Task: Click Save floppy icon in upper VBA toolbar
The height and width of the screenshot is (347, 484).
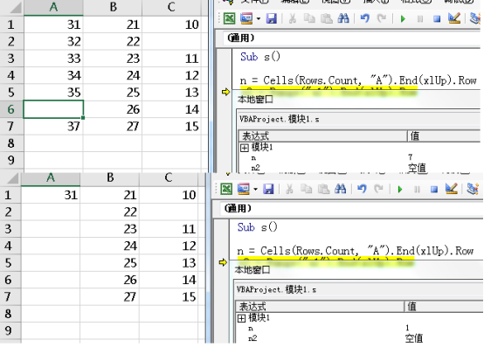Action: (272, 19)
